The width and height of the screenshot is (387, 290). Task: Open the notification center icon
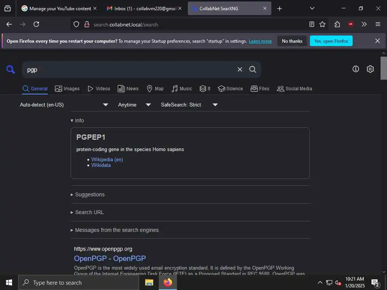point(375,283)
